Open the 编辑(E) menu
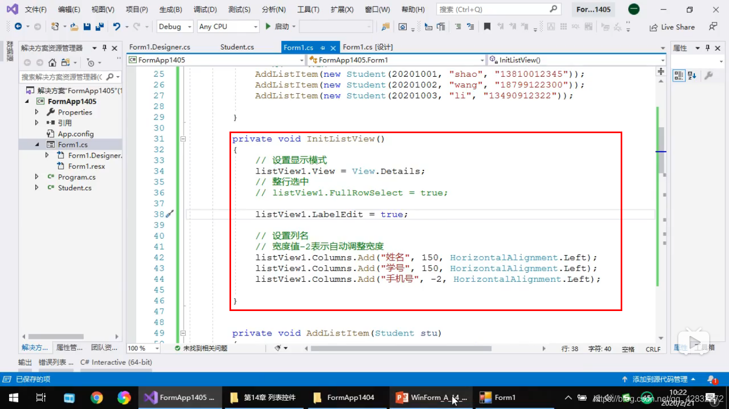Screen dimensions: 729x409 [69, 10]
